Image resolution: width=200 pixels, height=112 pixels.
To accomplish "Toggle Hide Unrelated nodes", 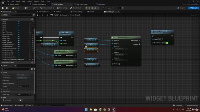I will coord(46,8).
